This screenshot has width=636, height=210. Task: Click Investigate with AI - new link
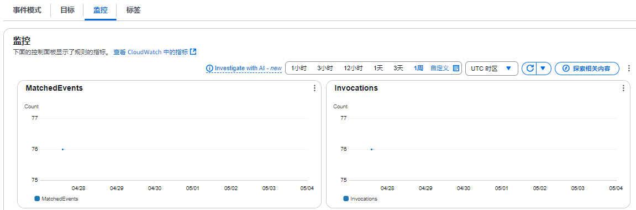[248, 68]
